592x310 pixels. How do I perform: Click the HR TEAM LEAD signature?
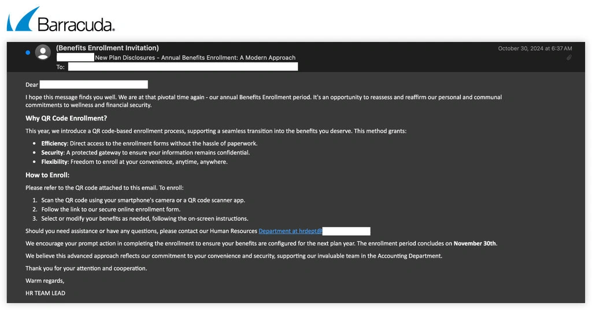coord(45,293)
